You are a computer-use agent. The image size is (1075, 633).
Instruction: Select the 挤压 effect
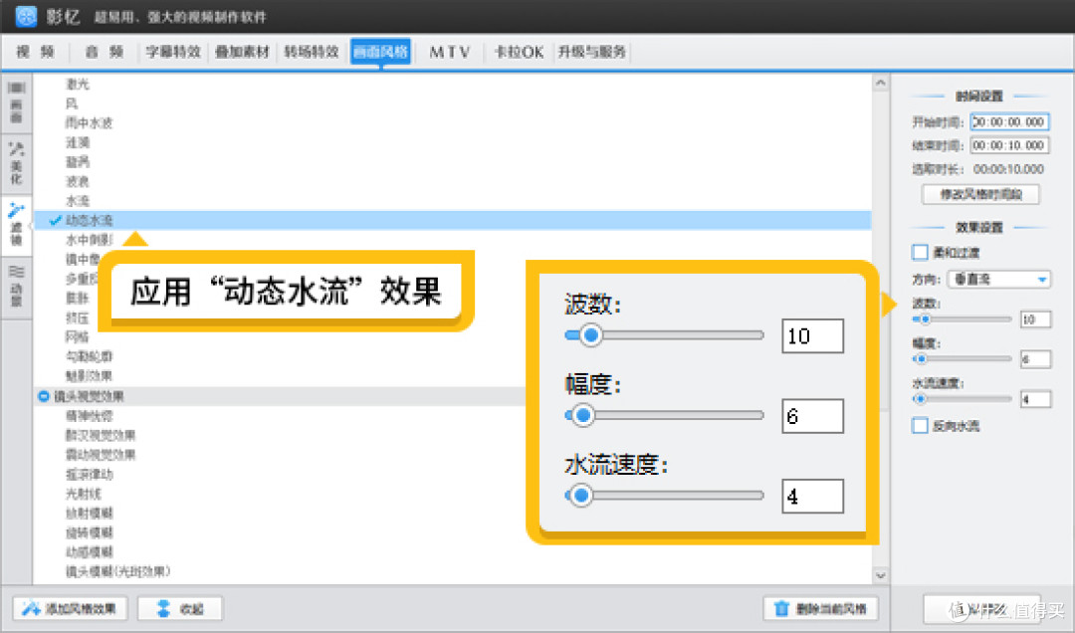click(78, 317)
